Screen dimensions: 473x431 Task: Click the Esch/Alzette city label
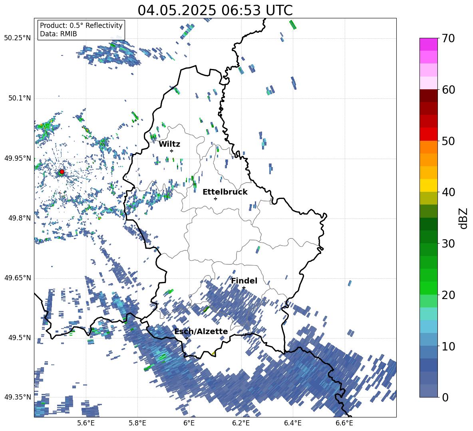coord(201,332)
